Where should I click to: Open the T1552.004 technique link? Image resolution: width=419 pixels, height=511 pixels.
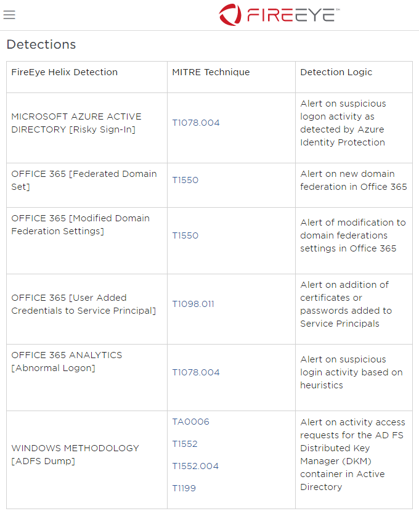click(x=195, y=466)
